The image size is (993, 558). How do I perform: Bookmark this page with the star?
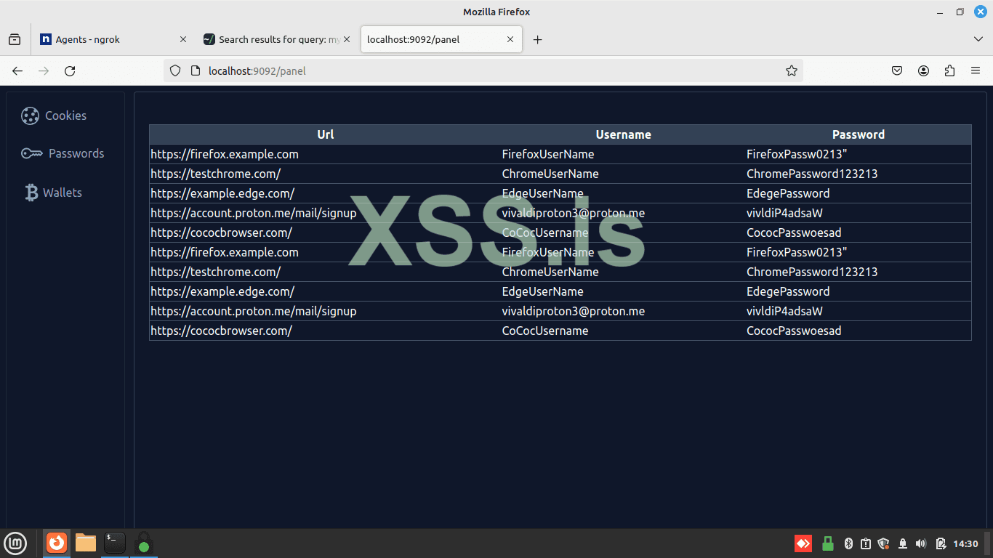pyautogui.click(x=792, y=70)
